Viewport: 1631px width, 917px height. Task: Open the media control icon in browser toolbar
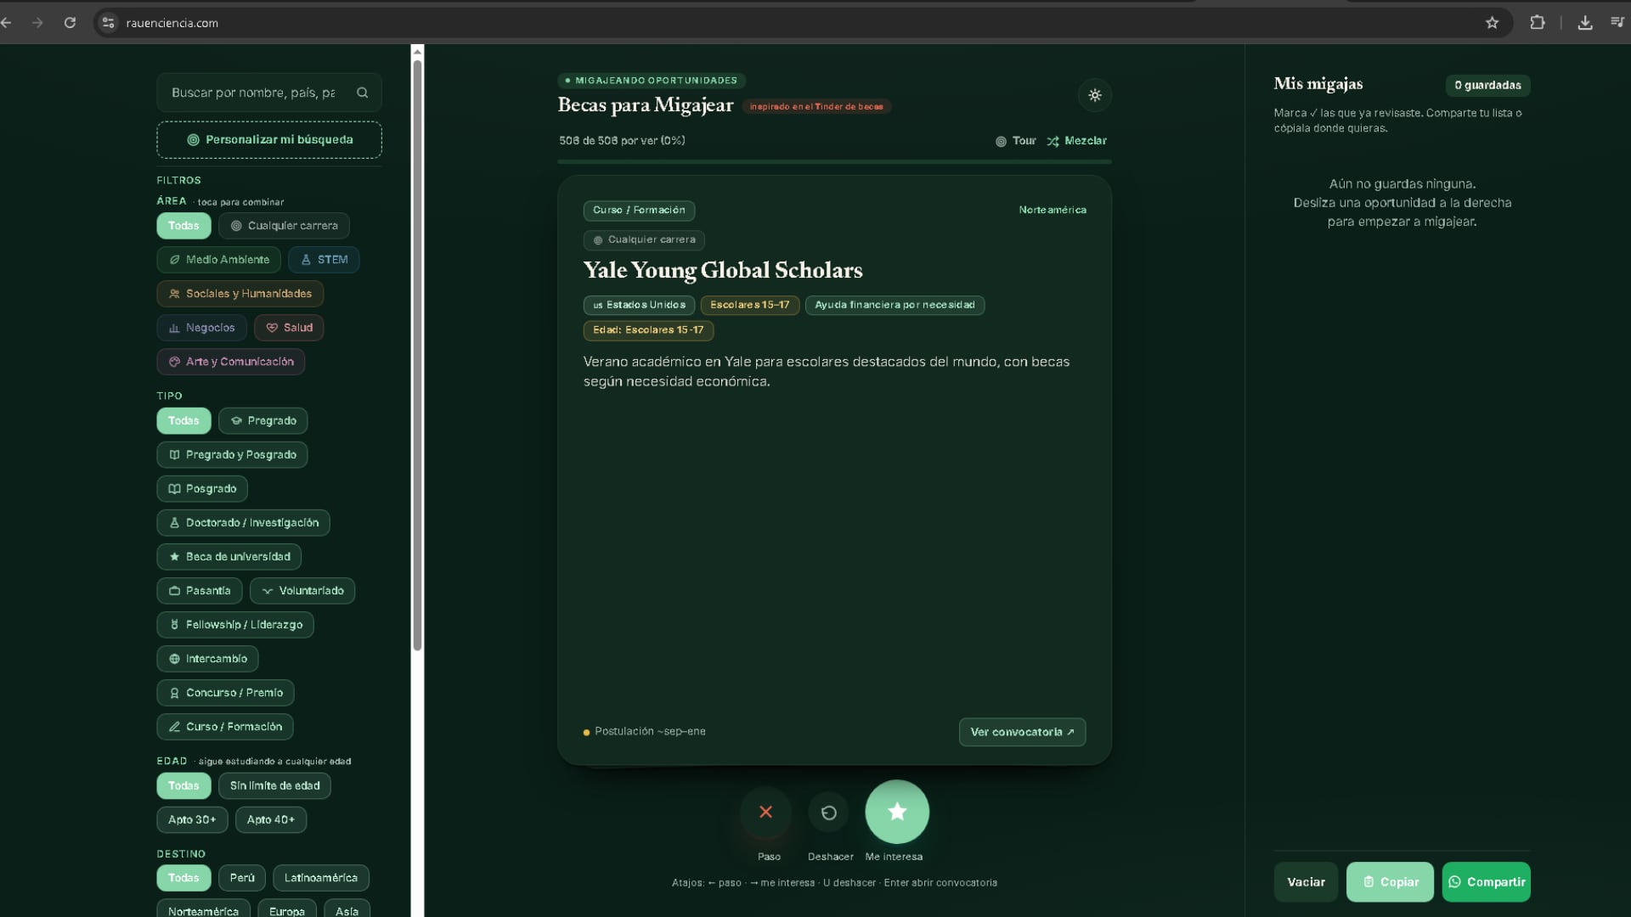click(1617, 23)
